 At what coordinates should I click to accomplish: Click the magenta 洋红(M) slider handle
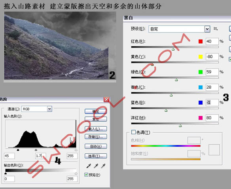coord(180,126)
